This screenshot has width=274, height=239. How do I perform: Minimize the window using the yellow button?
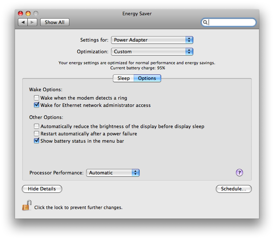coord(28,14)
